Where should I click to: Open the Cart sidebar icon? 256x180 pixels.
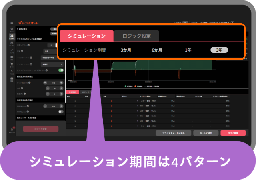coord(12,65)
